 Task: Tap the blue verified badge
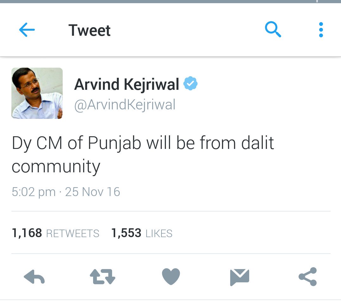pos(190,83)
